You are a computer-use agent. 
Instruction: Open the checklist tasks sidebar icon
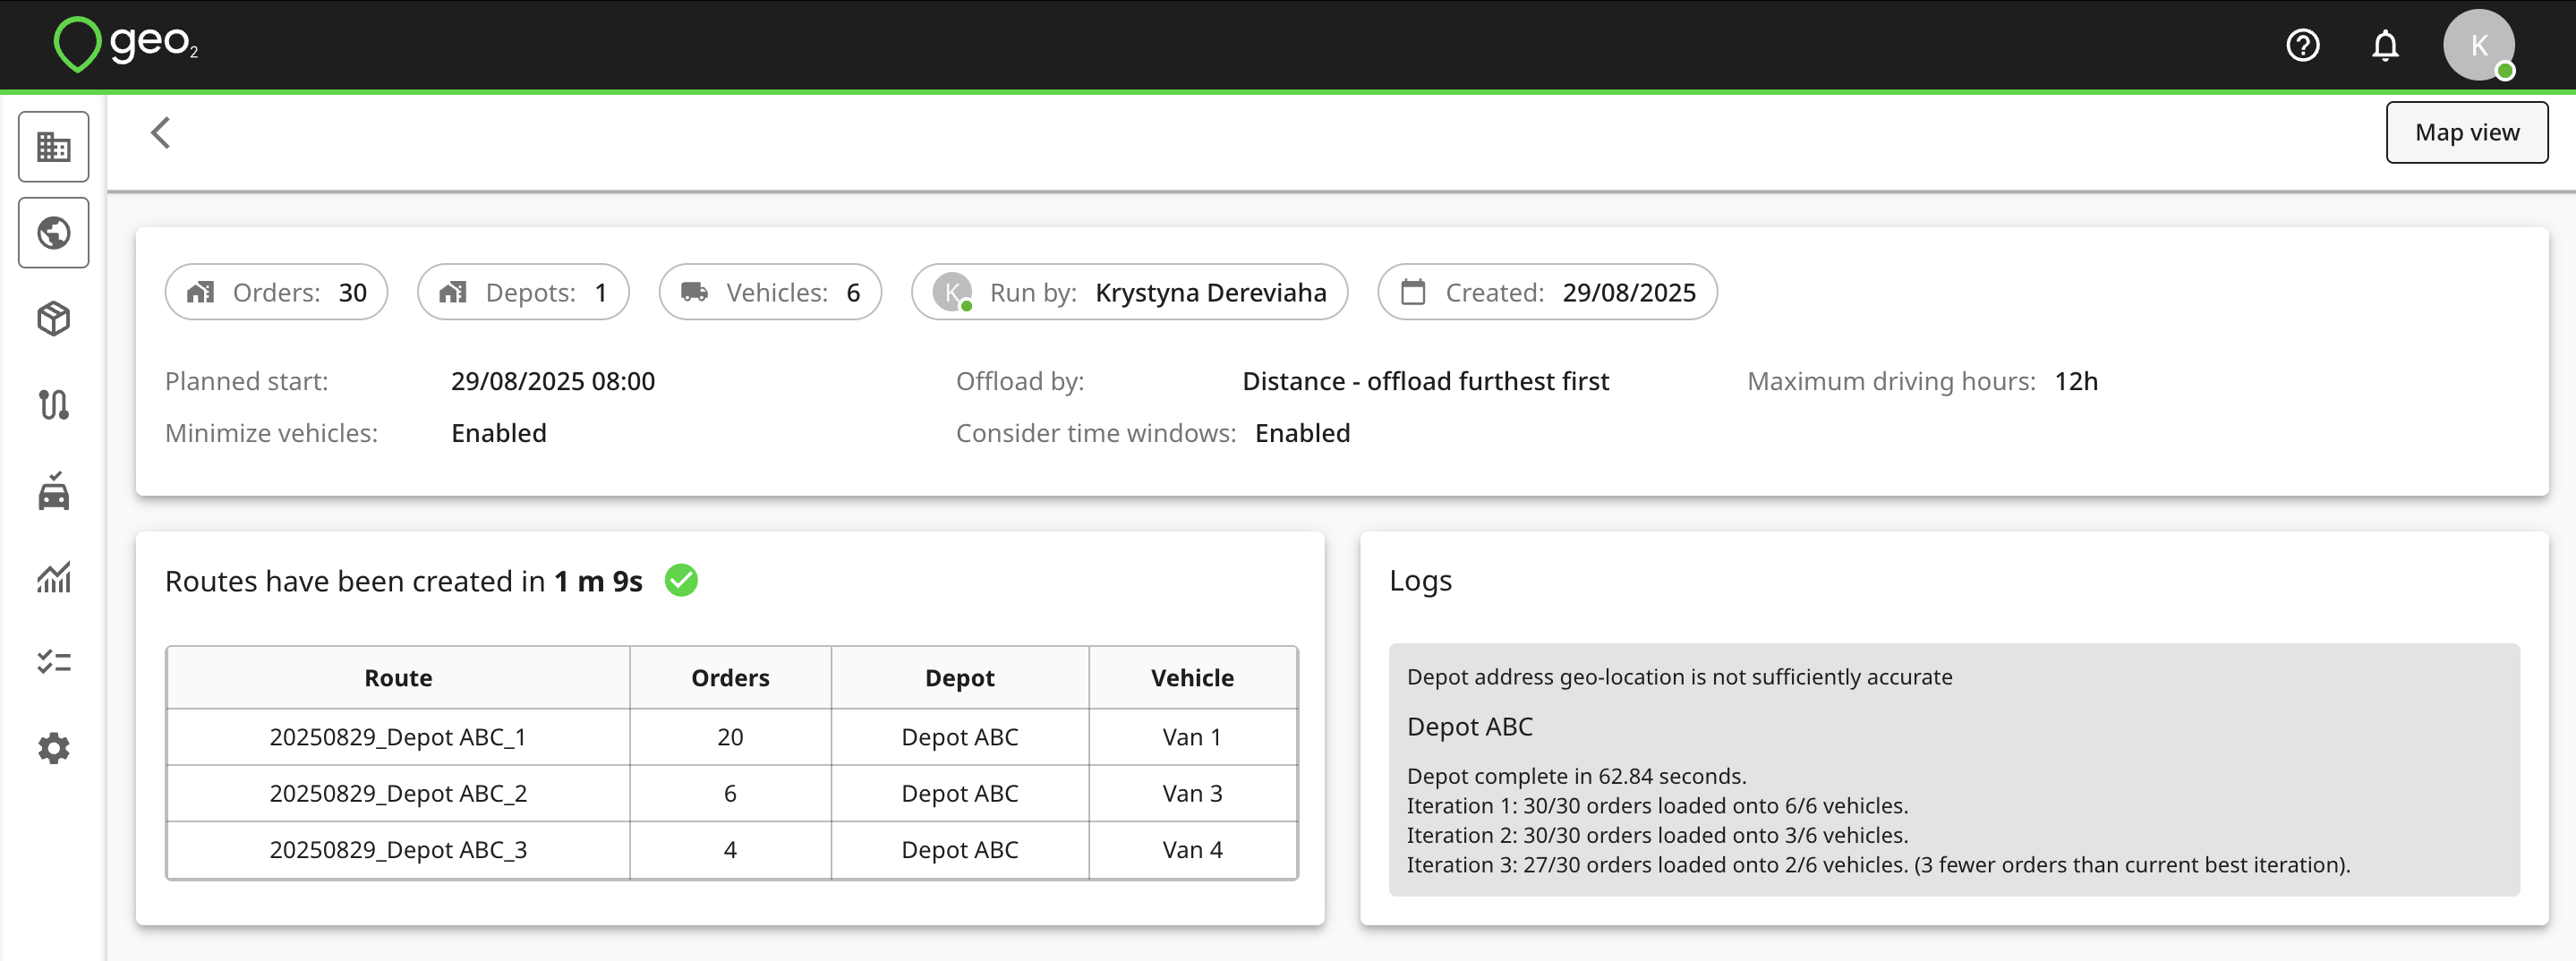click(x=54, y=662)
